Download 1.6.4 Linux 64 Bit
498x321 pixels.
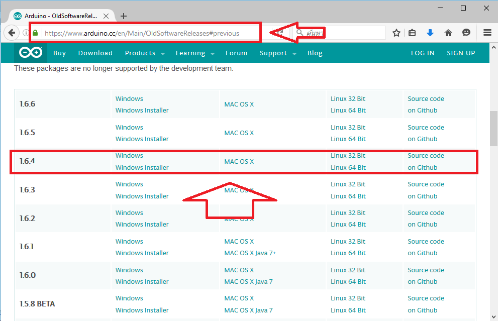348,167
